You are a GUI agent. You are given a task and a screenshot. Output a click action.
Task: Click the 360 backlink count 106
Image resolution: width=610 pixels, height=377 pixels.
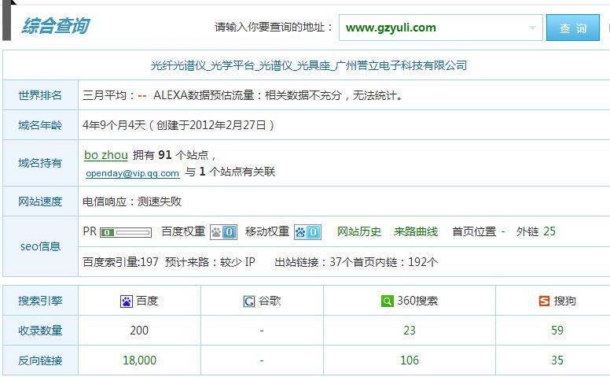(x=409, y=360)
